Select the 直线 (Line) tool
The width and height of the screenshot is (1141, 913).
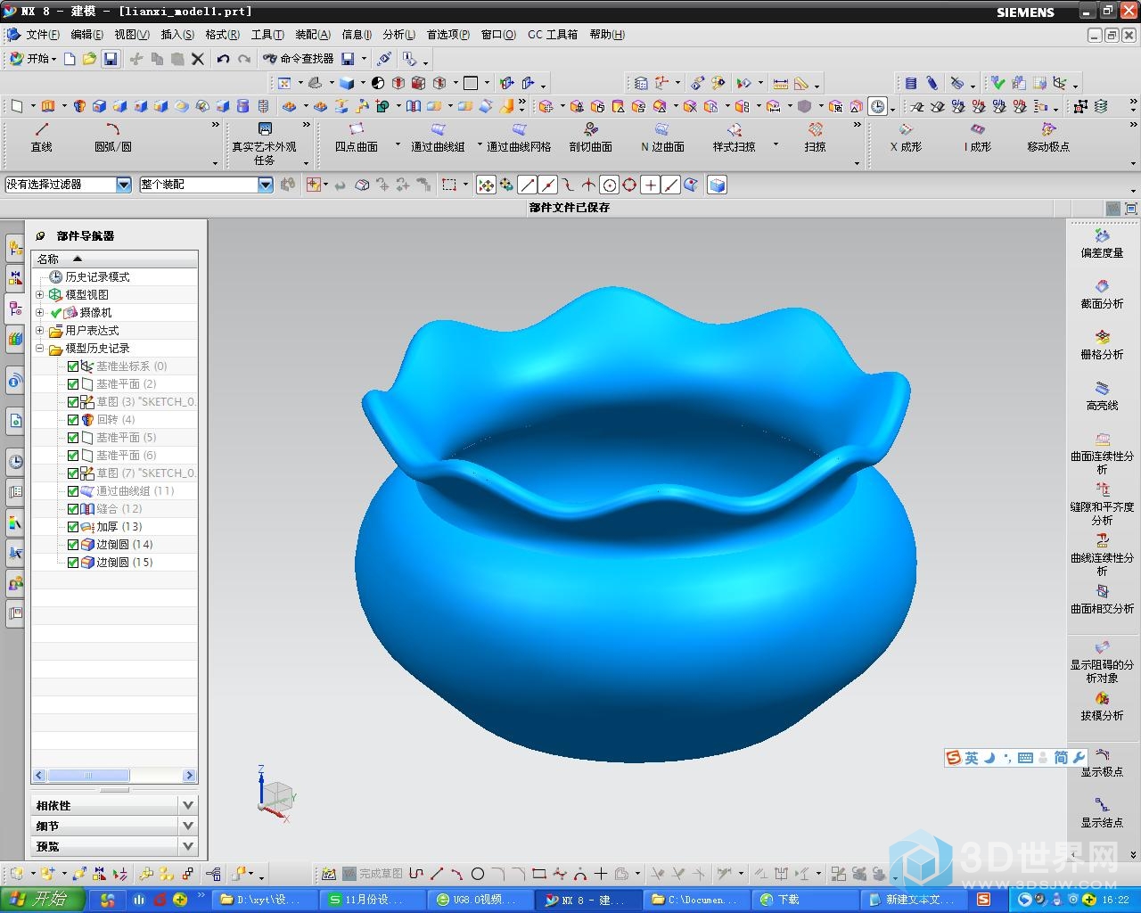(41, 137)
